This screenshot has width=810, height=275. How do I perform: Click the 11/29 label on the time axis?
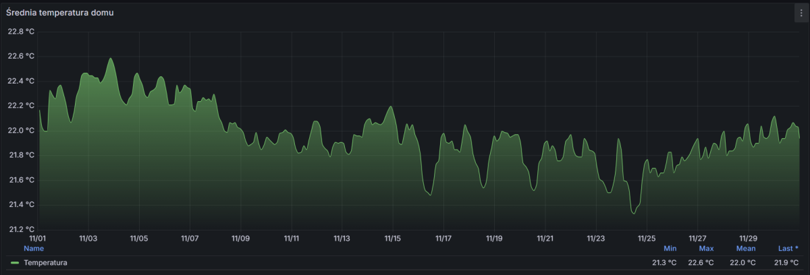[748, 239]
